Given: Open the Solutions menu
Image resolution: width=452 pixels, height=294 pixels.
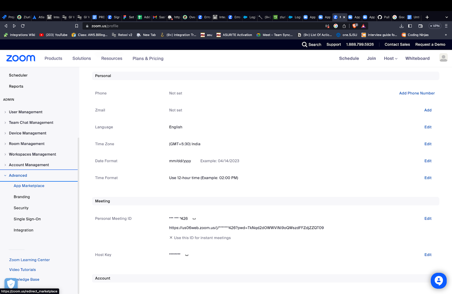Looking at the screenshot, I should pyautogui.click(x=82, y=58).
